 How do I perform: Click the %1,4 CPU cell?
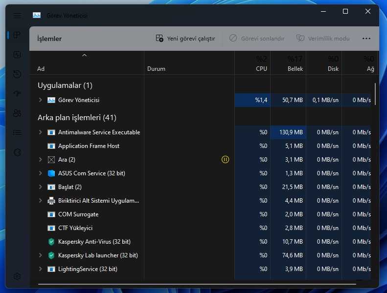(x=252, y=100)
